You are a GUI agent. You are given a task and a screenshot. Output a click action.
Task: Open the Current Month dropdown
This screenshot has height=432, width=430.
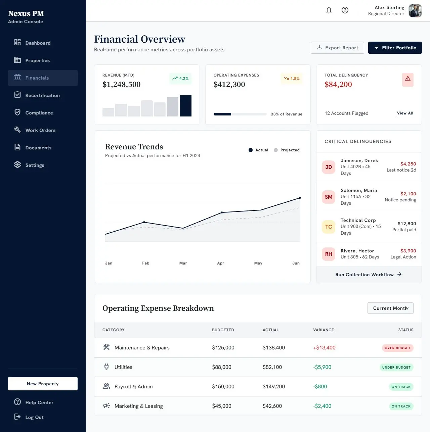coord(390,308)
